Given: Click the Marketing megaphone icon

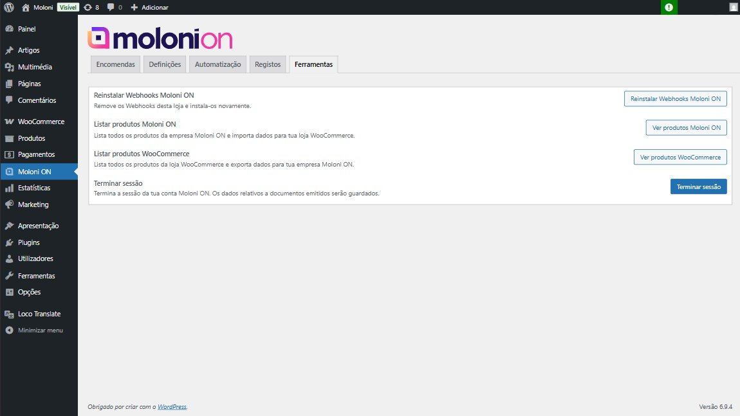Looking at the screenshot, I should pos(10,204).
